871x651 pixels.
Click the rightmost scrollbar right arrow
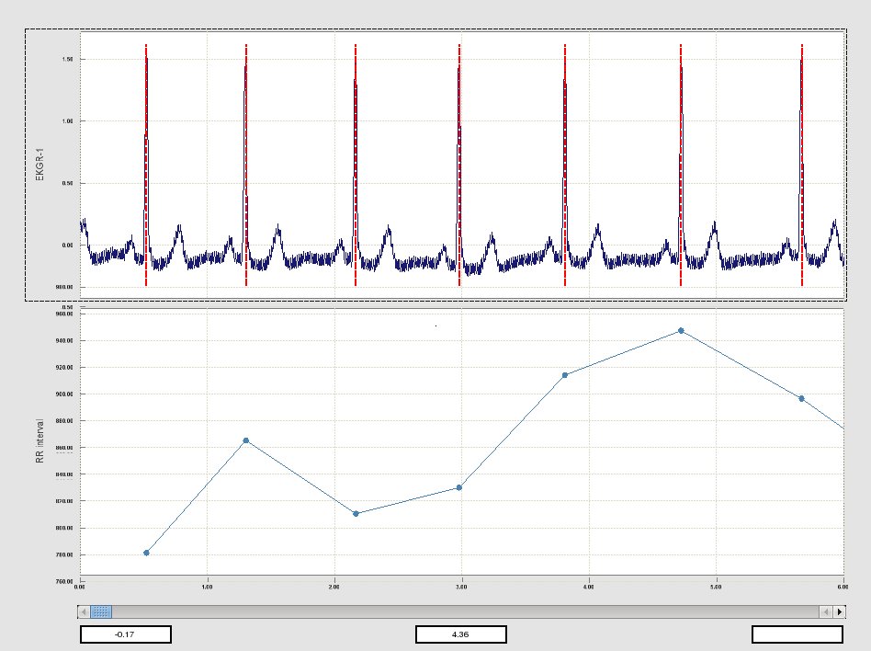click(839, 611)
